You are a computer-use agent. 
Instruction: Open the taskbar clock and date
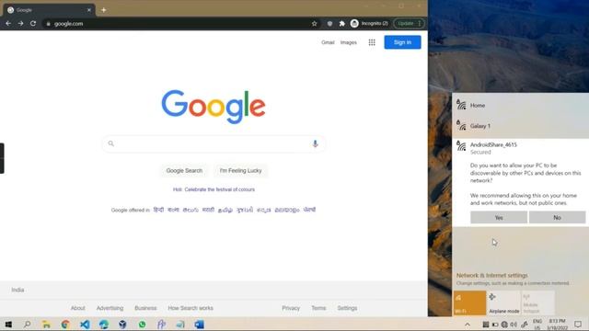coord(557,325)
